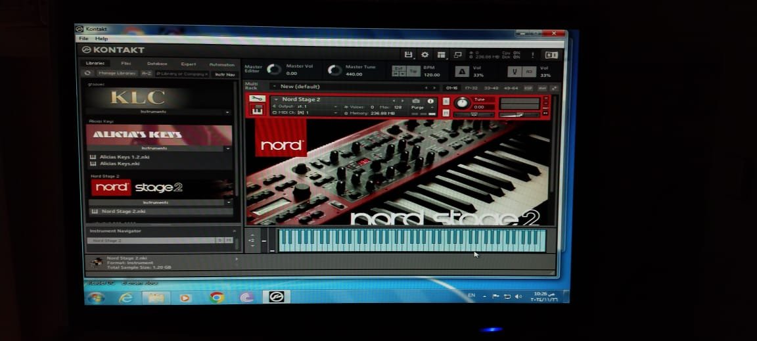Viewport: 757px width, 341px height.
Task: Switch to rack page 33-48
Action: coord(491,88)
